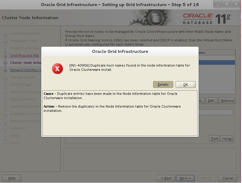Click the Cause text in details pane

point(111,96)
